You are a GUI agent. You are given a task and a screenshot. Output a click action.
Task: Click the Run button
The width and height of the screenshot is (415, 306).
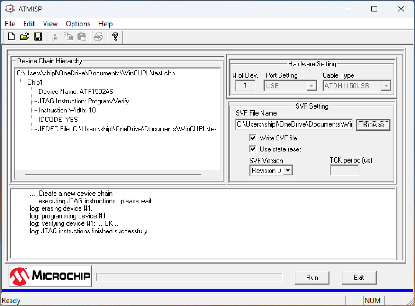(312, 277)
